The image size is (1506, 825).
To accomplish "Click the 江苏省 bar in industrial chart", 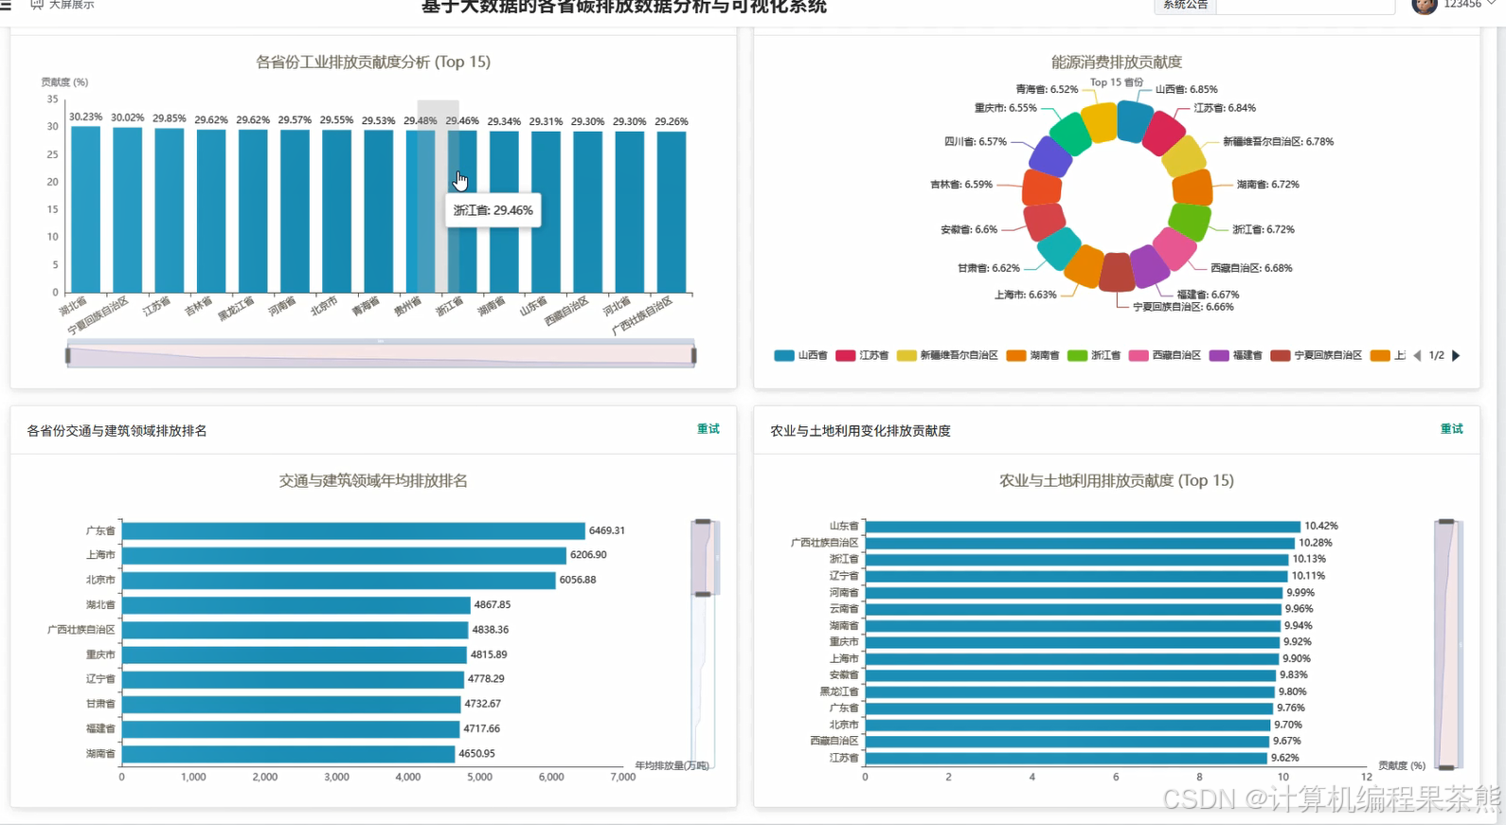I will coord(170,210).
